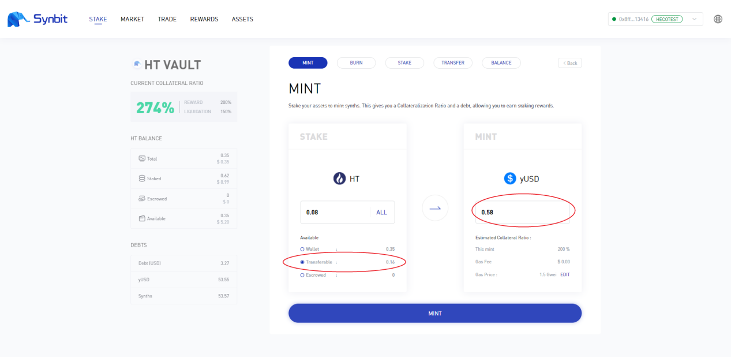731x357 pixels.
Task: Click the circular arrow between Stake and Mint
Action: tap(435, 208)
